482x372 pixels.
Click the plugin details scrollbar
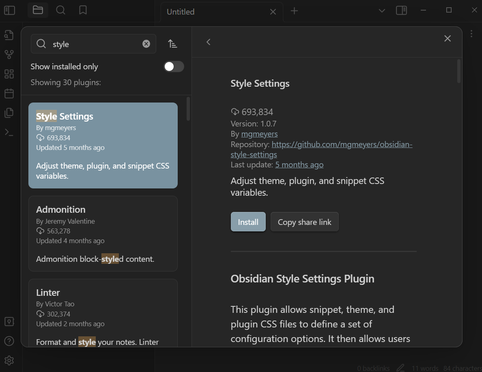click(x=458, y=71)
